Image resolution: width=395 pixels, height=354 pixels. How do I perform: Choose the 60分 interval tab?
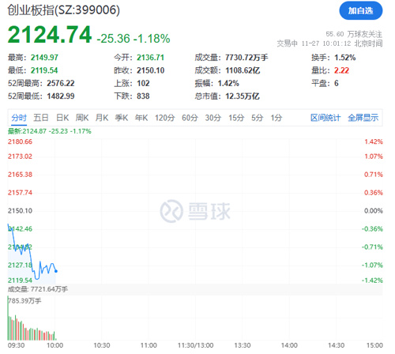[190, 118]
